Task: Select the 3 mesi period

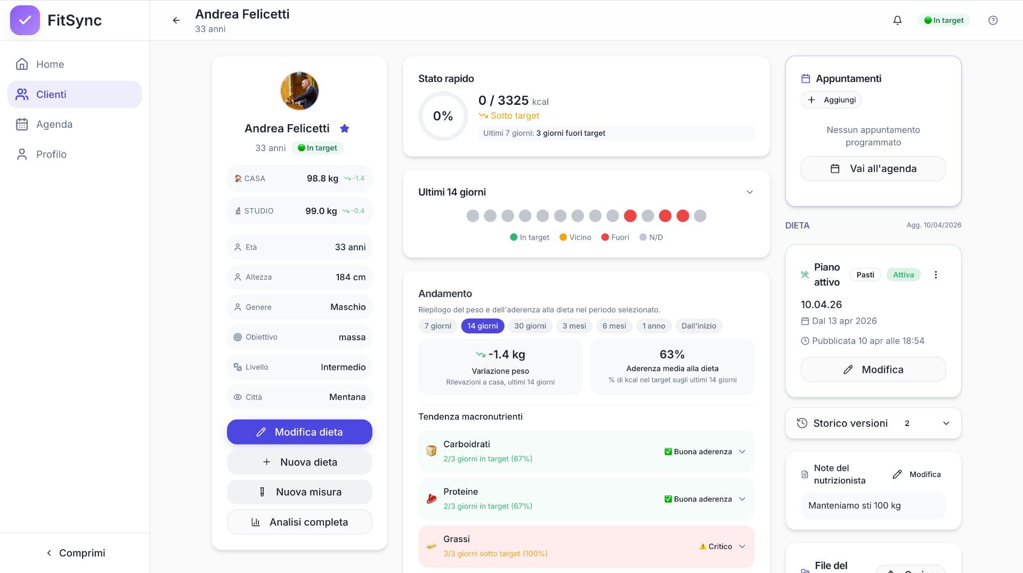Action: coord(574,326)
